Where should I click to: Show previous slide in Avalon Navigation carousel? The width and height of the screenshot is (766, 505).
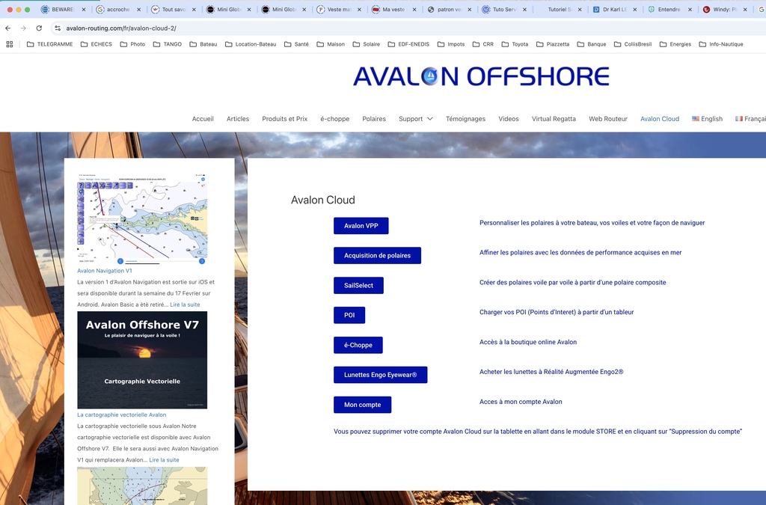click(120, 261)
